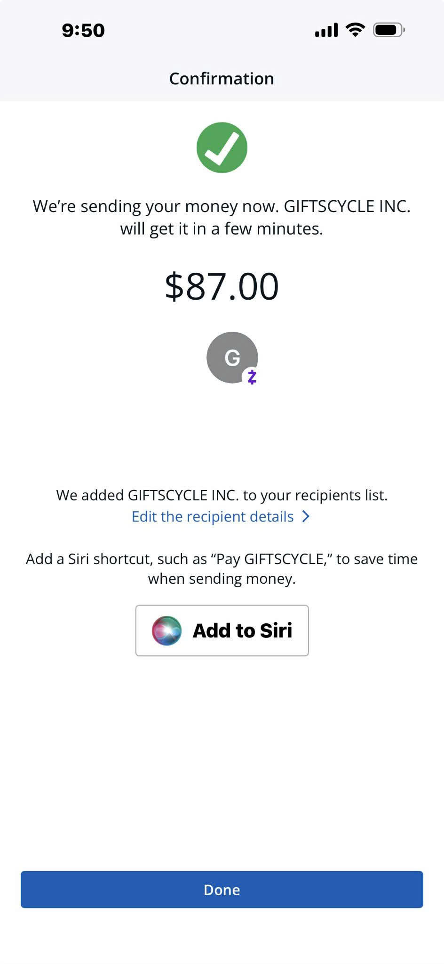Tap the purple Zelle badge on the avatar

coord(252,377)
